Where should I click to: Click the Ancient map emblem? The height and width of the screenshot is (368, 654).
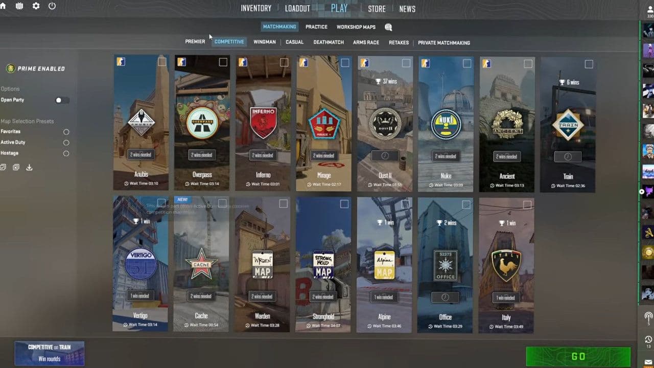pyautogui.click(x=507, y=123)
